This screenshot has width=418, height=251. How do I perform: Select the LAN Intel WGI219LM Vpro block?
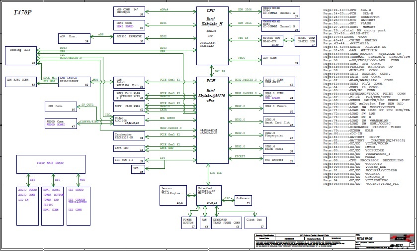point(129,83)
